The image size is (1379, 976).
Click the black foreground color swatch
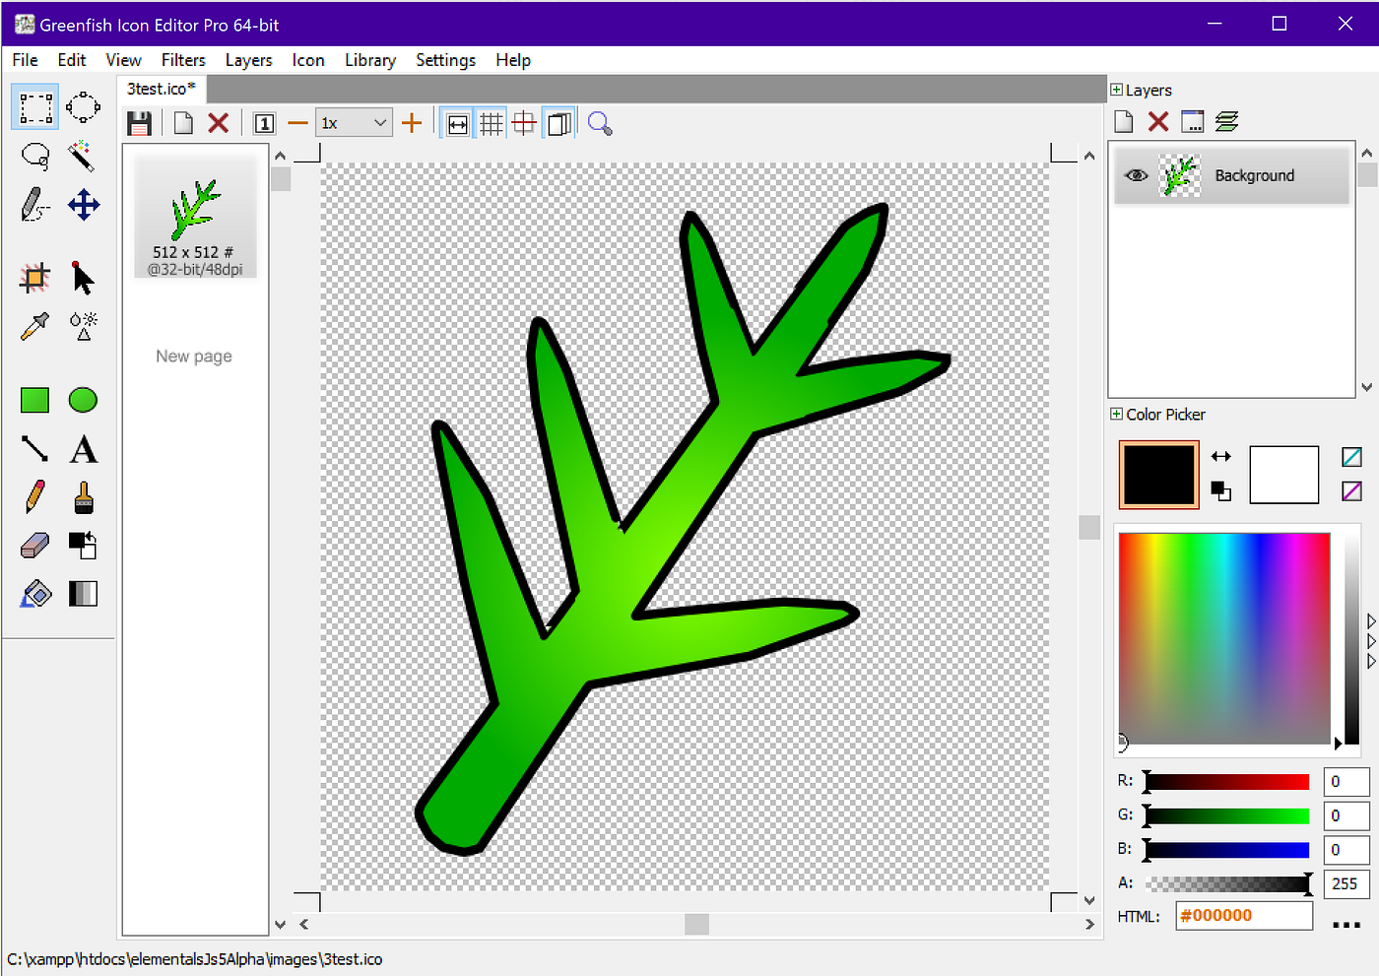(1158, 475)
